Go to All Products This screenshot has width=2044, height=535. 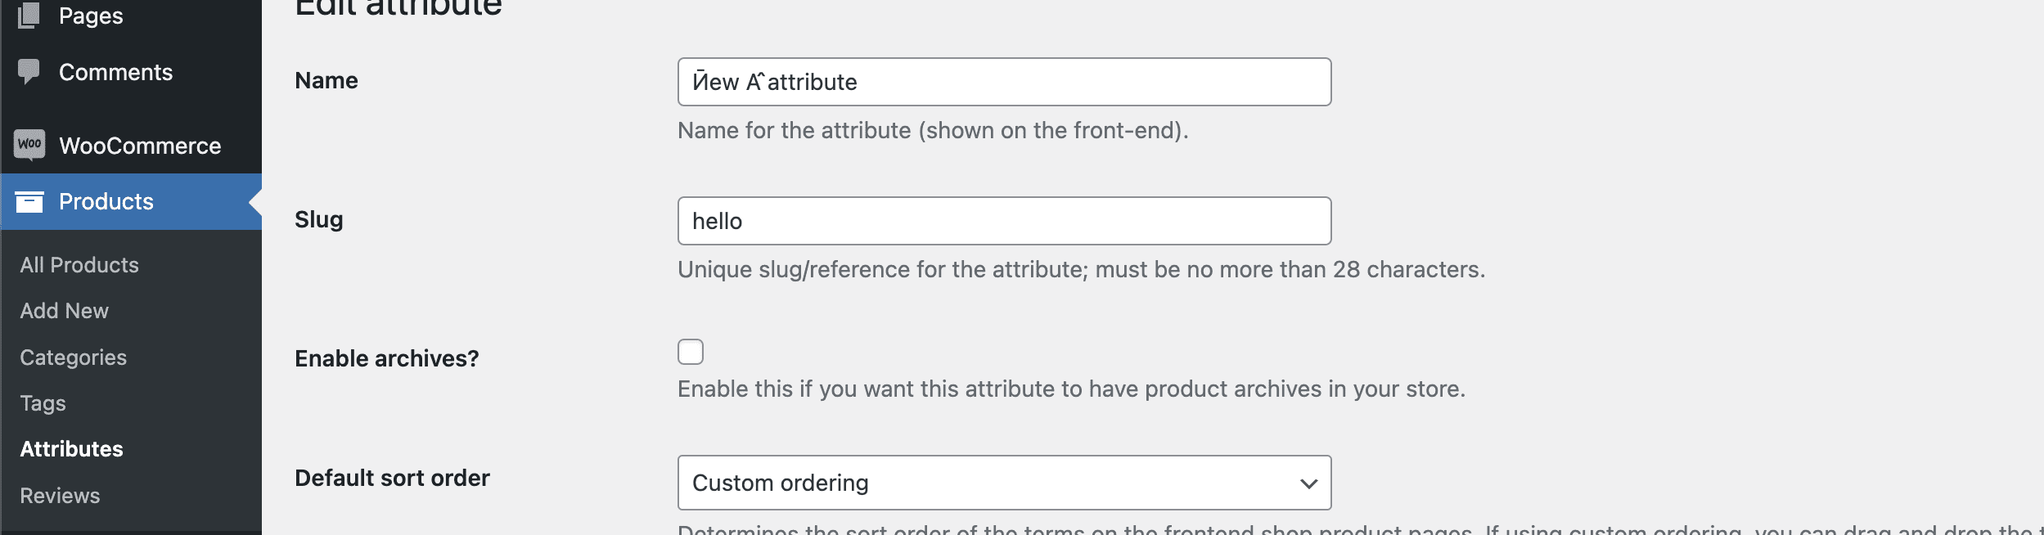coord(79,264)
